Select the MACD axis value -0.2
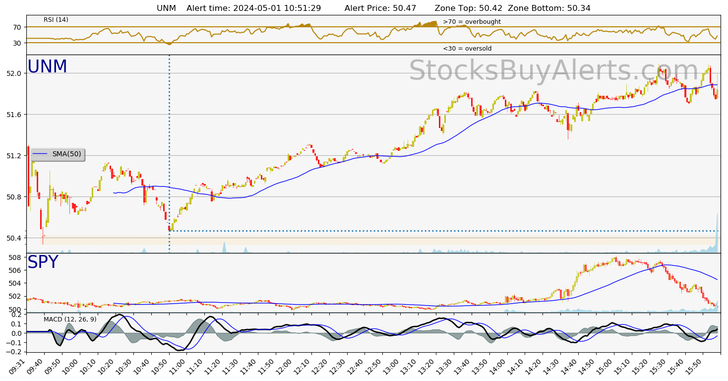Viewport: 728px width, 381px height. (15, 351)
